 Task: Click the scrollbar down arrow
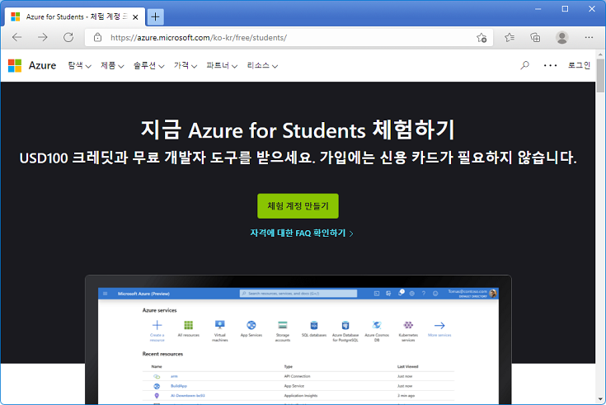click(x=600, y=398)
